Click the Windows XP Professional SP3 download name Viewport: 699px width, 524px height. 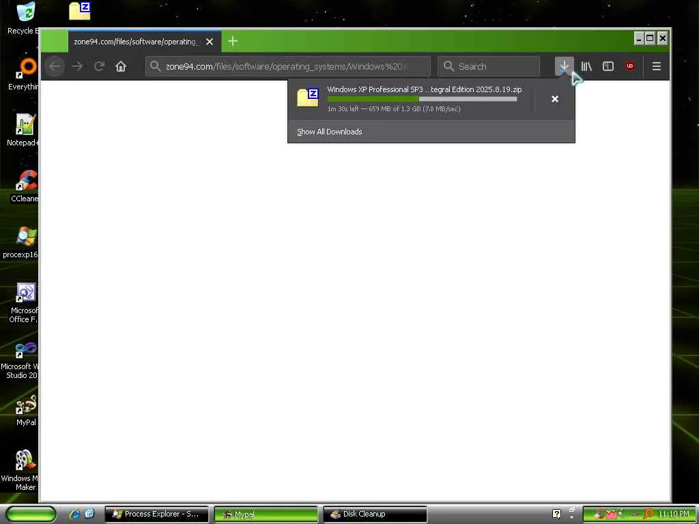click(x=425, y=89)
